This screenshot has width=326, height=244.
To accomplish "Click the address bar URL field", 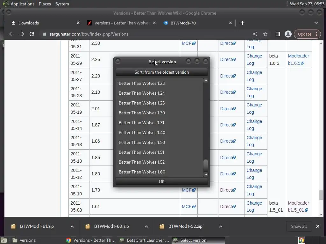I will click(145, 34).
